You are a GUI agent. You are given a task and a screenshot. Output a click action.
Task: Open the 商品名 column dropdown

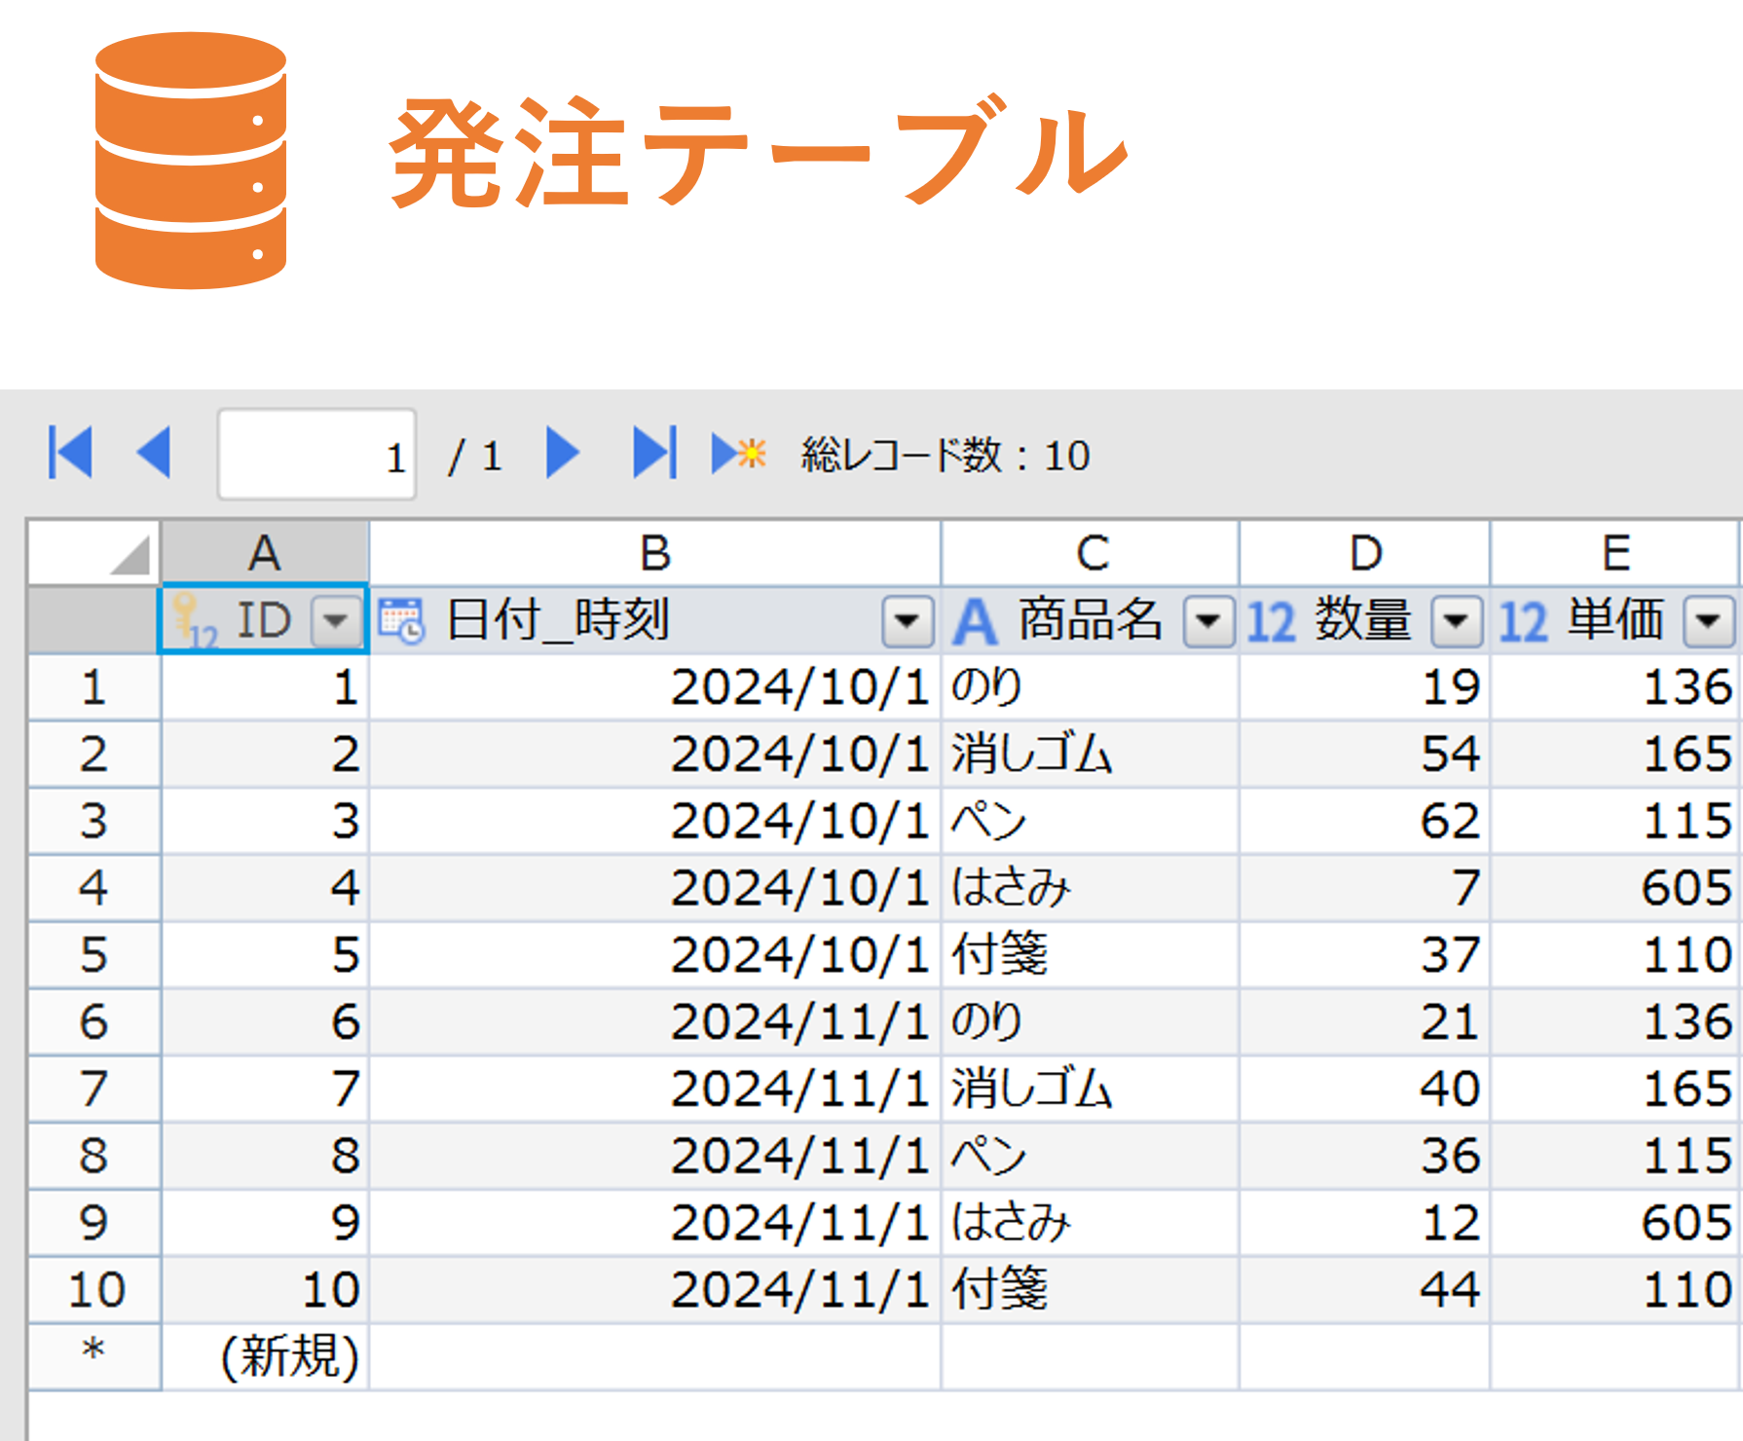point(1208,621)
